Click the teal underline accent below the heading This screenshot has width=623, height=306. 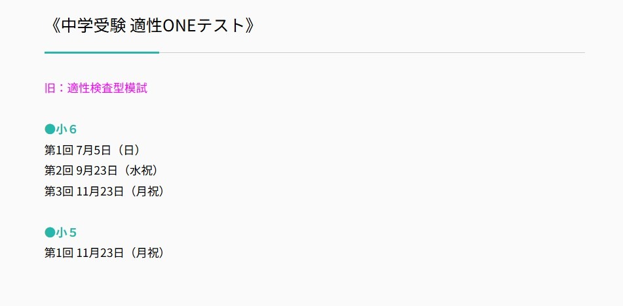102,52
